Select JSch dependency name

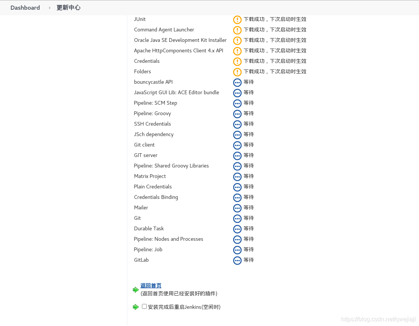point(154,135)
